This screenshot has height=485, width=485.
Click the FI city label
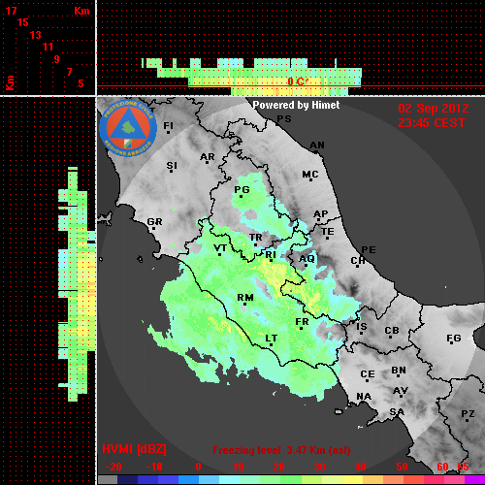click(168, 125)
